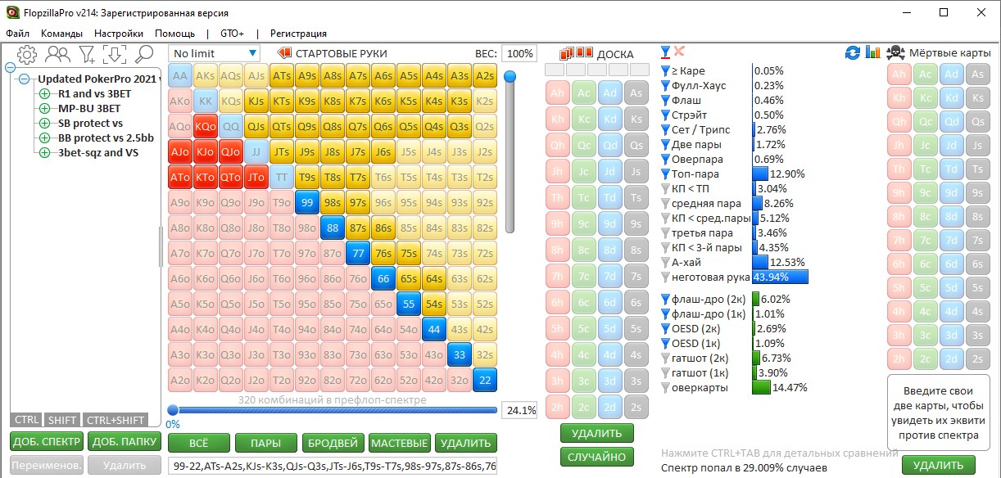This screenshot has width=1001, height=478.
Task: Click the БРОДВЕЙ button
Action: click(332, 443)
